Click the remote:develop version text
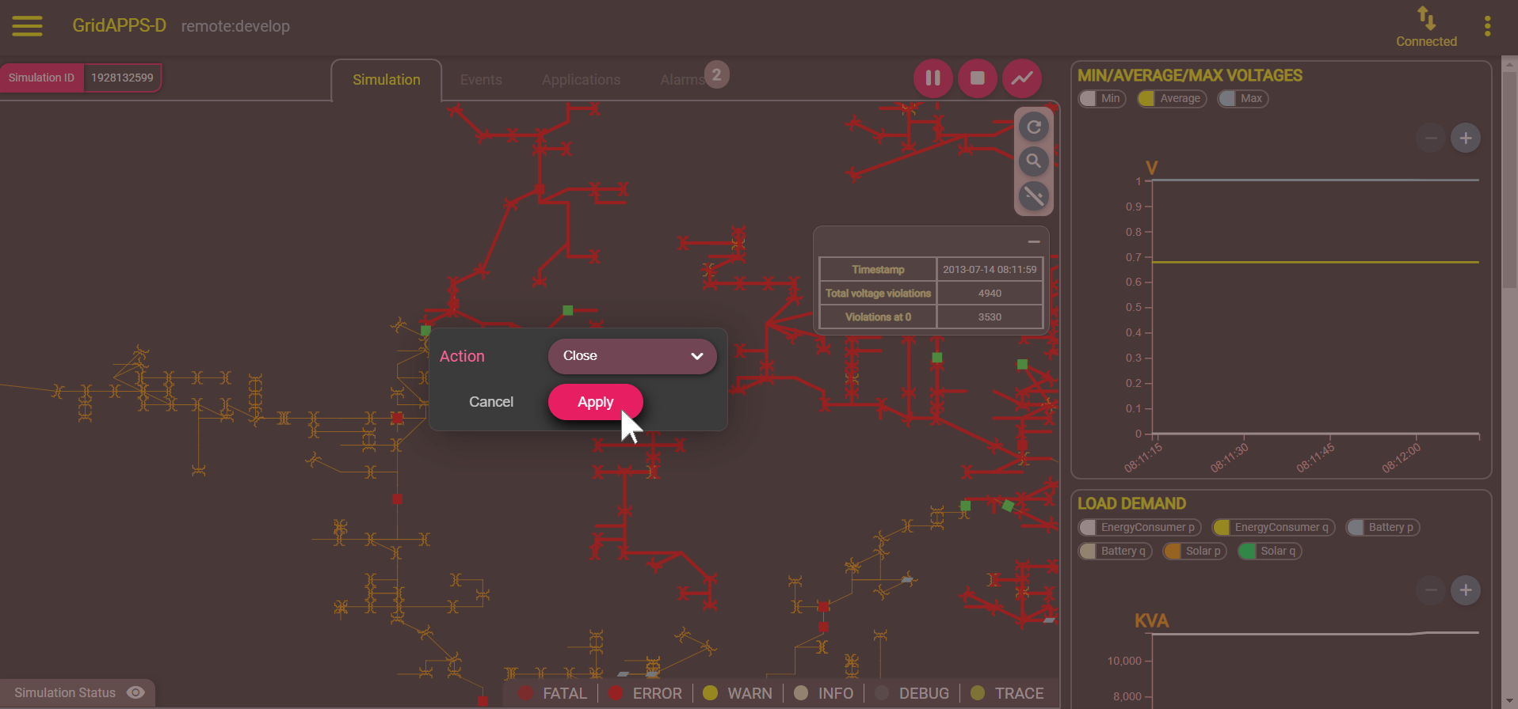Screen dimensions: 1518x709 pyautogui.click(x=235, y=26)
